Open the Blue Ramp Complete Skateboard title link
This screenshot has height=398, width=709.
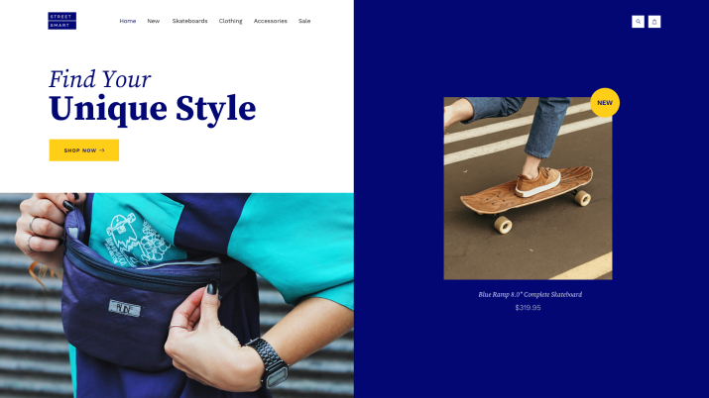click(530, 294)
